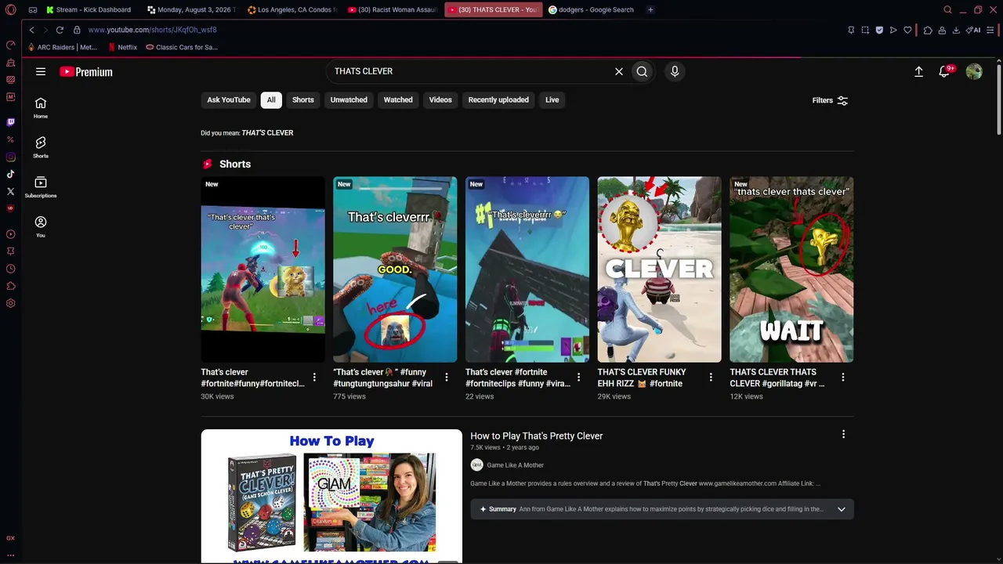This screenshot has width=1003, height=564.
Task: Select the Recently uploaded filter chip
Action: click(498, 100)
